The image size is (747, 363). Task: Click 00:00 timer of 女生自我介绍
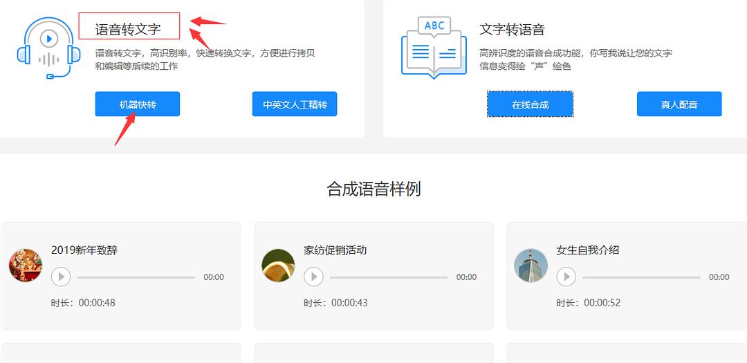pos(719,277)
